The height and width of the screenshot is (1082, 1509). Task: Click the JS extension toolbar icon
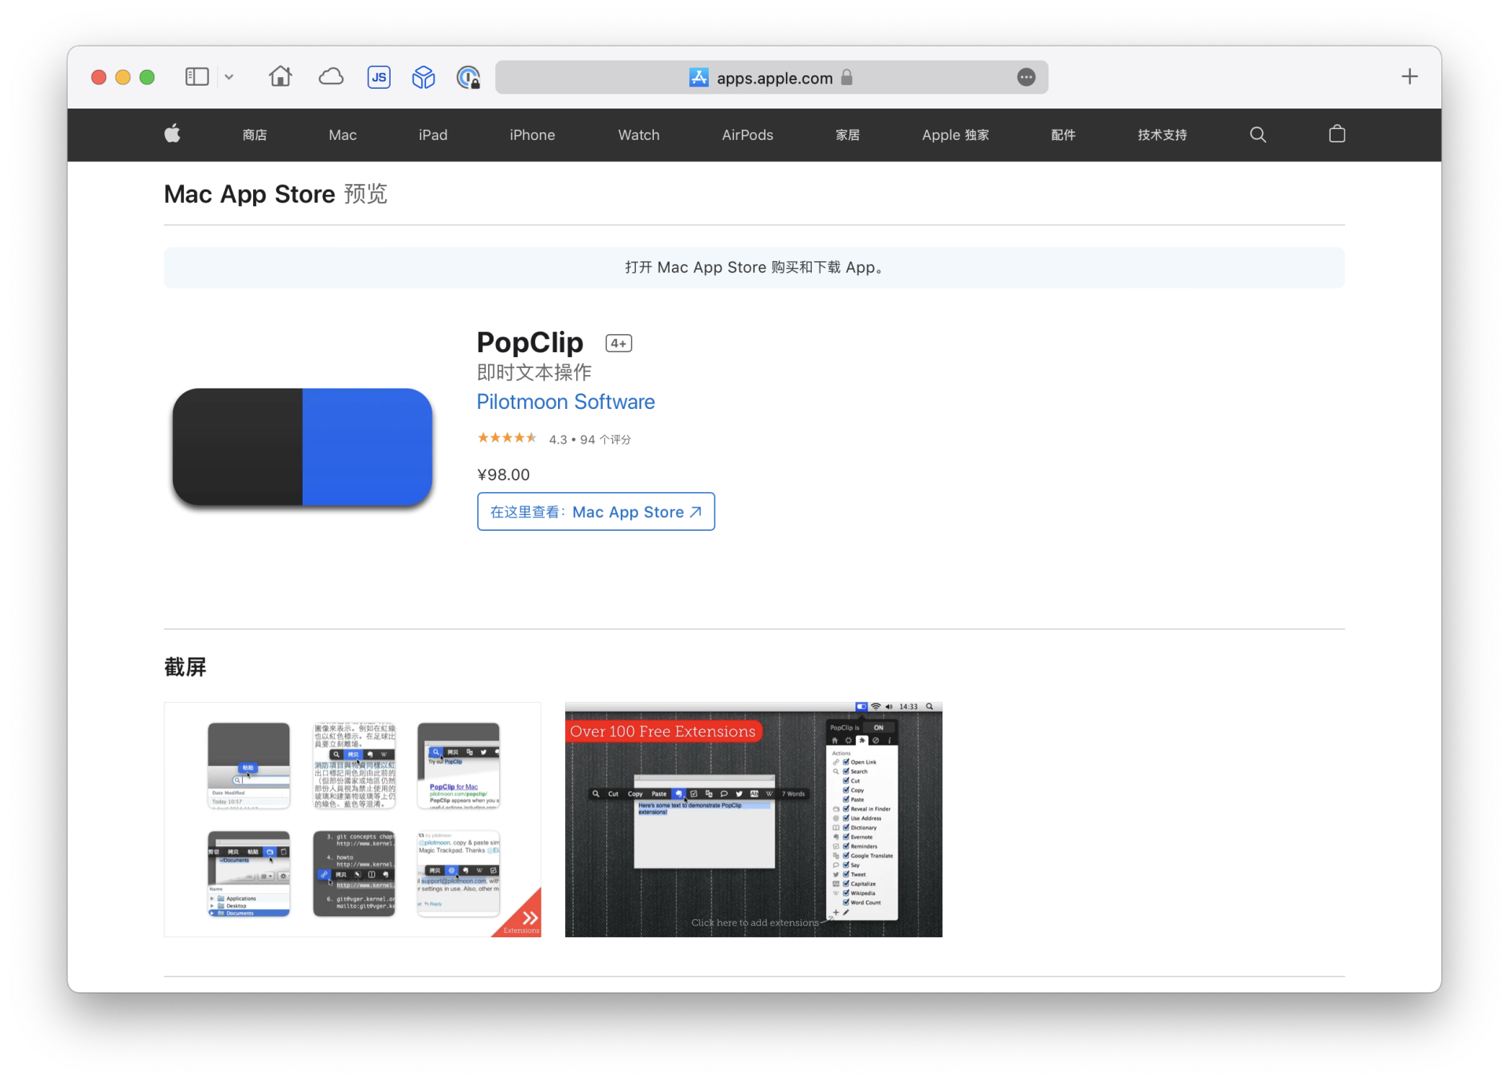(x=379, y=77)
